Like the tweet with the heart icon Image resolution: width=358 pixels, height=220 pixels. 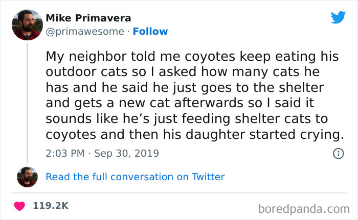coord(20,206)
